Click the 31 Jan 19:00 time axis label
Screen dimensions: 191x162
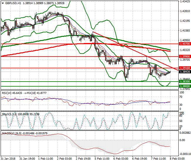[27, 159]
